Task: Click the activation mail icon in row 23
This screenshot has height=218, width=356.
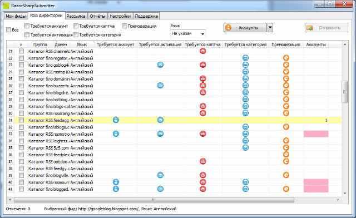Action: coord(160,65)
